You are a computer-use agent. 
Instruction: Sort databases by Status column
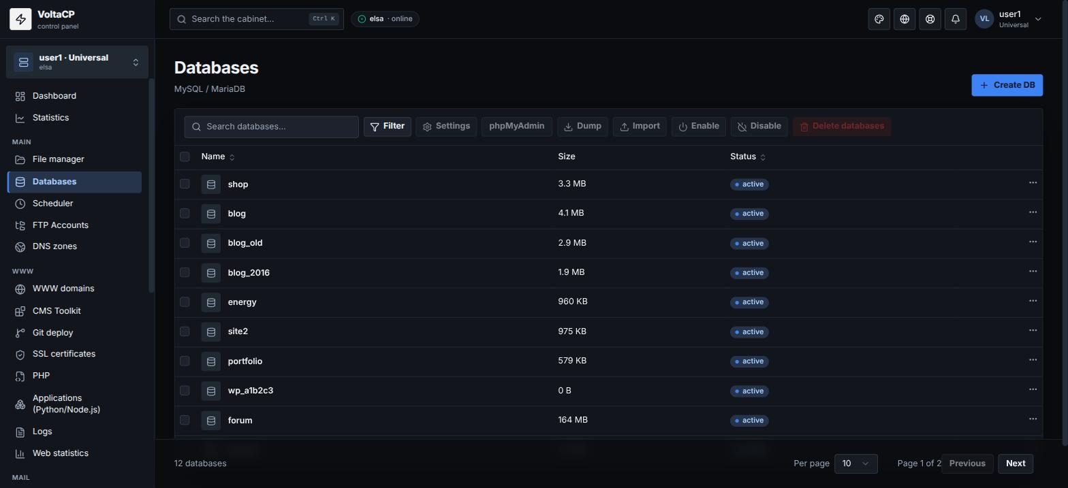[x=748, y=157]
